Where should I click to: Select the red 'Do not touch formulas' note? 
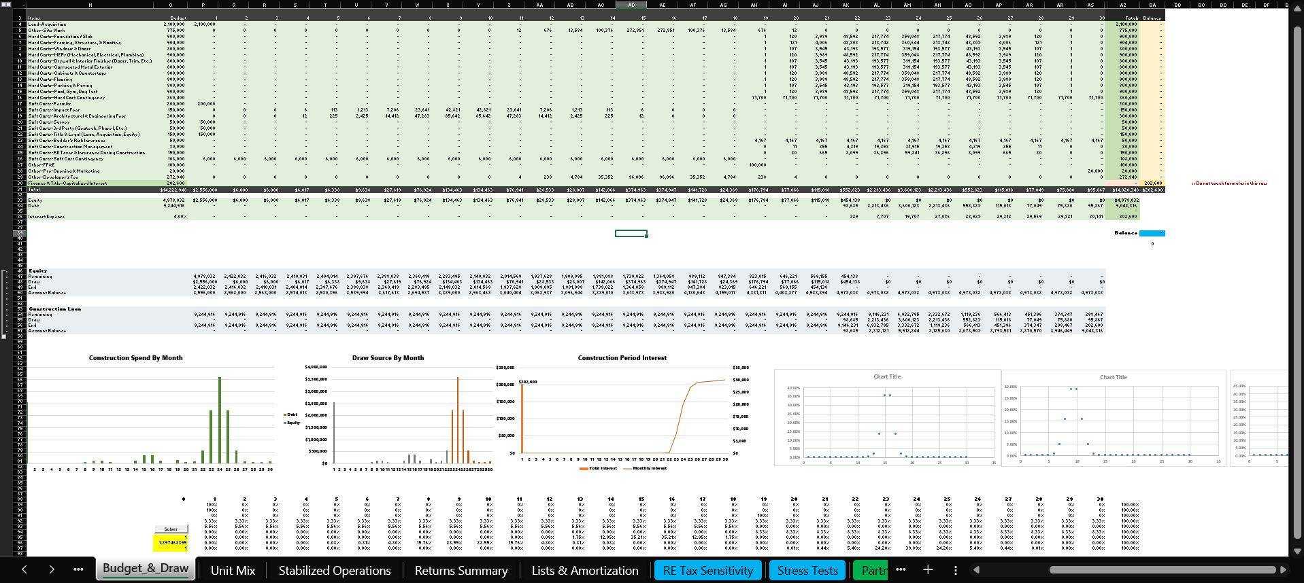click(1228, 183)
